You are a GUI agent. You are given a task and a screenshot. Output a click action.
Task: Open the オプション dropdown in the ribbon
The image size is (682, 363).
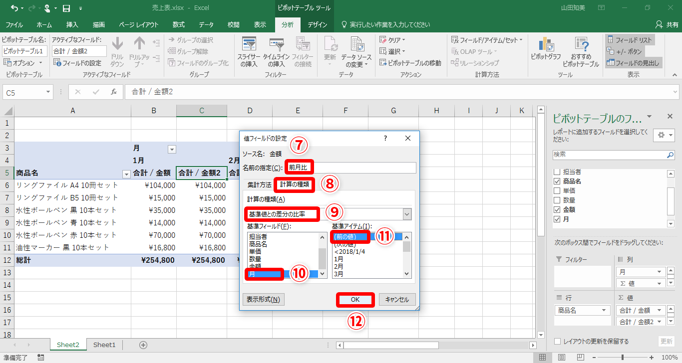pyautogui.click(x=22, y=63)
